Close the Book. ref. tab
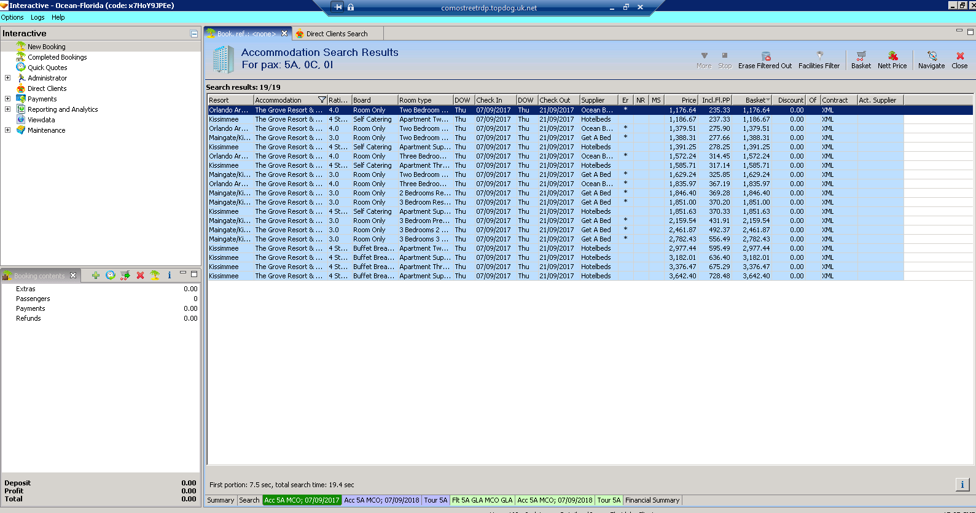 coord(284,34)
